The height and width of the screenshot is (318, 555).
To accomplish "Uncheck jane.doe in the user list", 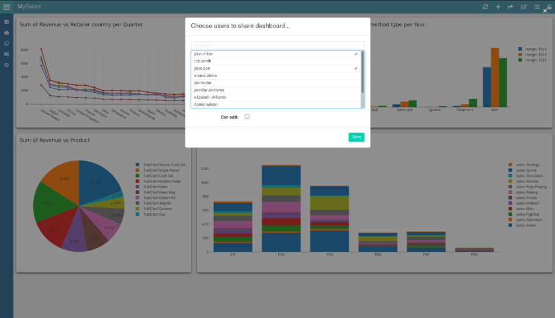I will [276, 69].
